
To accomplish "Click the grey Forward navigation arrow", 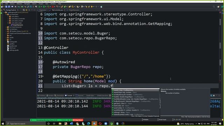I will 96,7.
